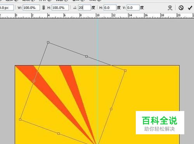Click the V: label before the vertical skew field
Image resolution: width=194 pixels, height=144 pixels.
(x=124, y=8)
